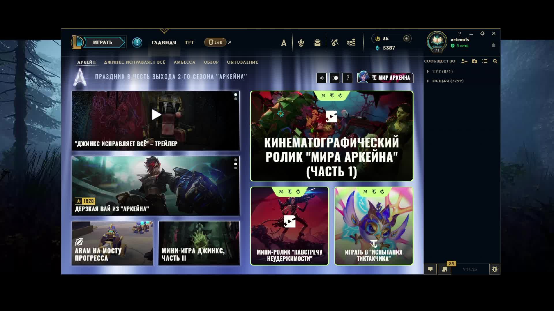Open the crossed hammers crafting icon
This screenshot has height=311, width=554.
click(335, 43)
